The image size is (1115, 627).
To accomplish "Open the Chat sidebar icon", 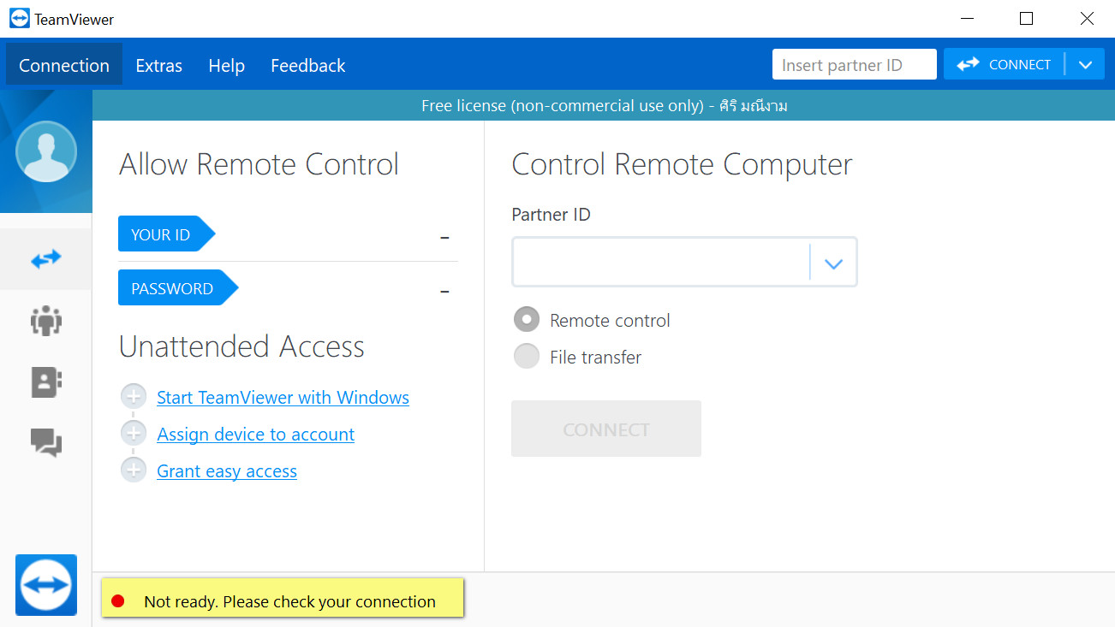I will click(46, 442).
